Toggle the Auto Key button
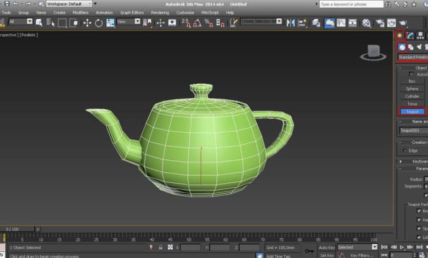 tap(326, 248)
